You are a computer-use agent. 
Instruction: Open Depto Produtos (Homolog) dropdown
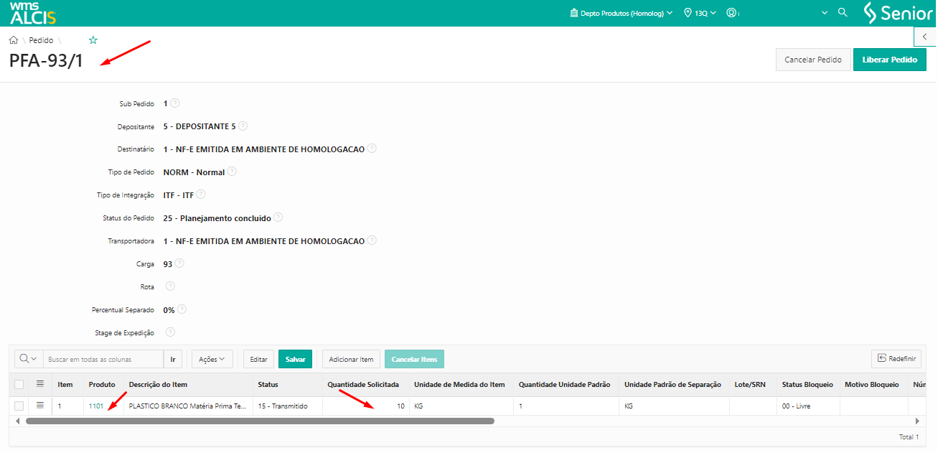[622, 13]
